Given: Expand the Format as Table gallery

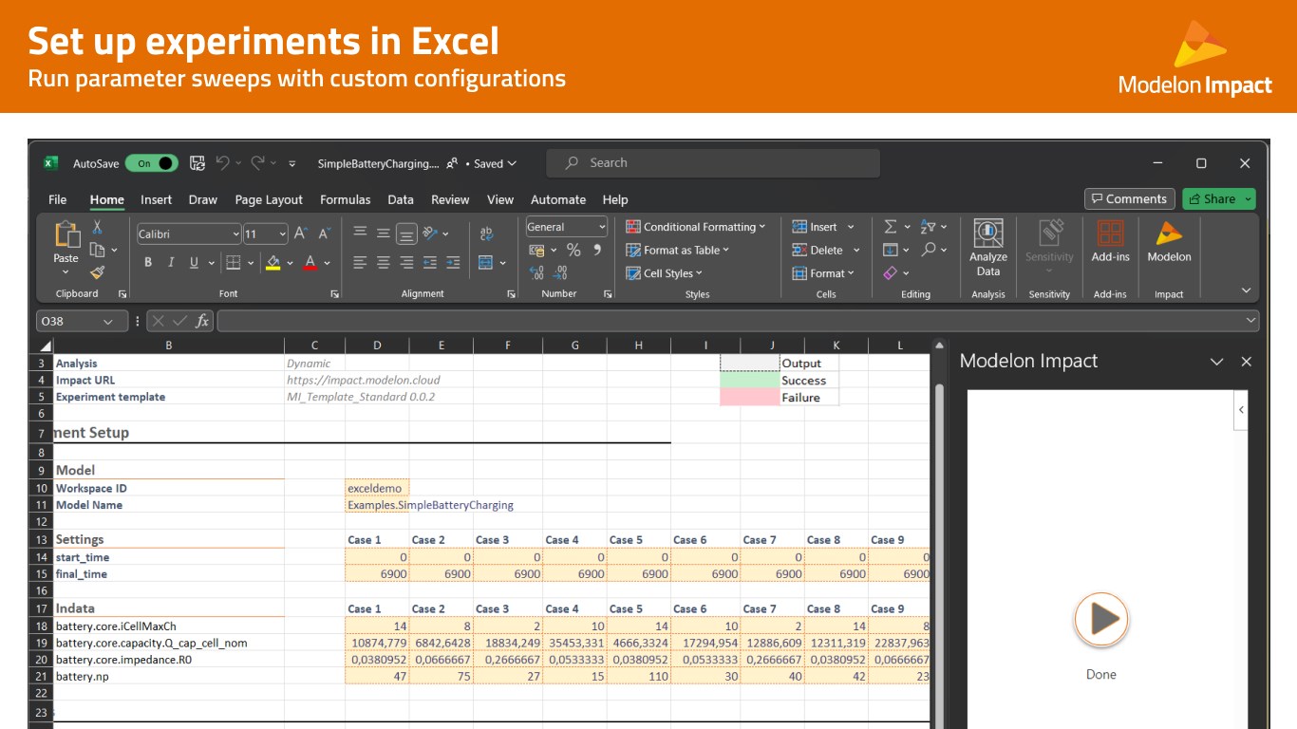Looking at the screenshot, I should [x=678, y=250].
